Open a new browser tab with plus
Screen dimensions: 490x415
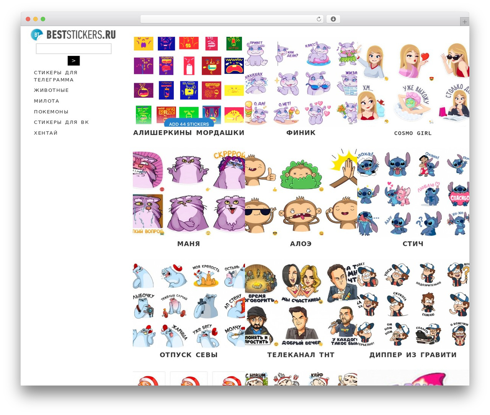tap(465, 22)
